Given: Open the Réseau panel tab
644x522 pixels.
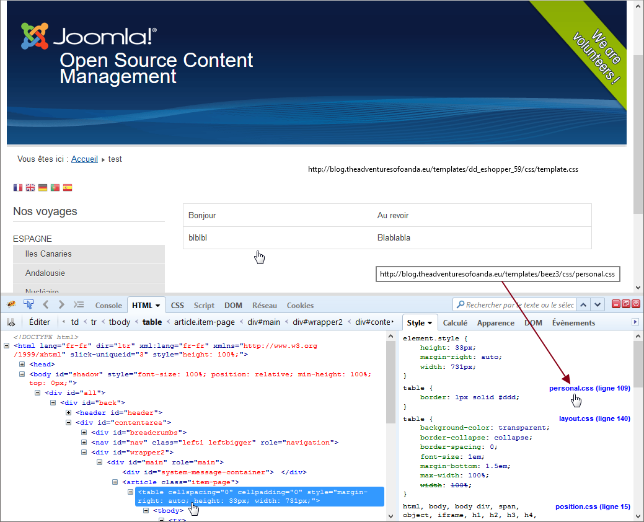Looking at the screenshot, I should coord(265,306).
